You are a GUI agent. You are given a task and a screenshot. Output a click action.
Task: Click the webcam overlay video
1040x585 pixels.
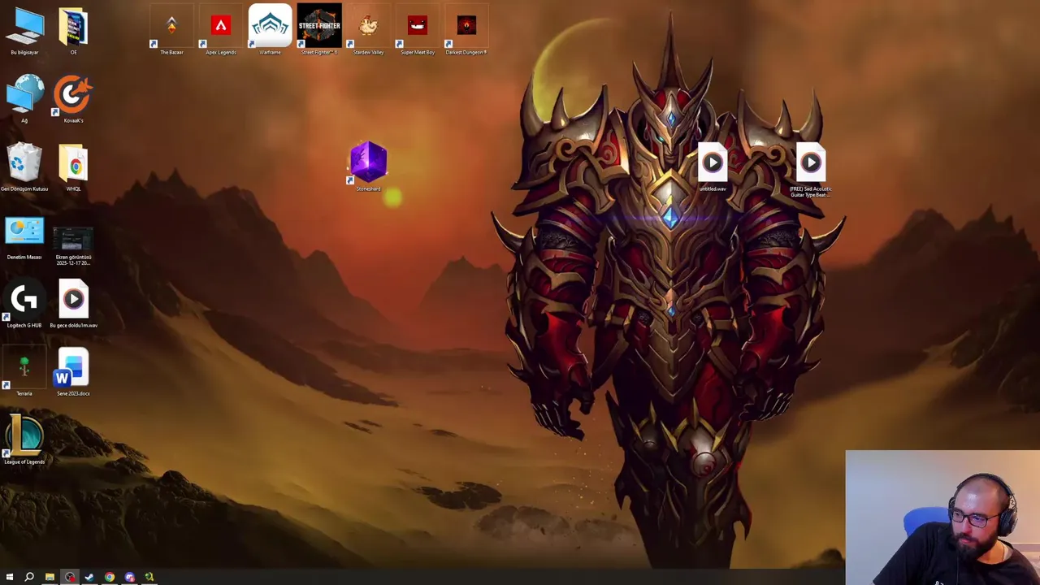pos(942,518)
